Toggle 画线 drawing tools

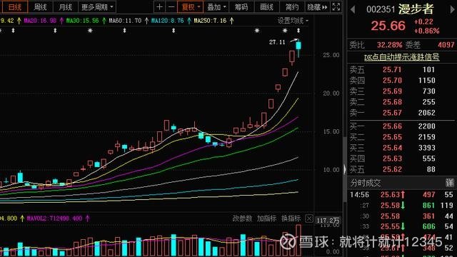click(266, 6)
